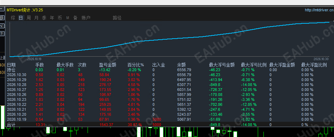
Task: Click the 移 move button at left edge
Action: (2, 18)
